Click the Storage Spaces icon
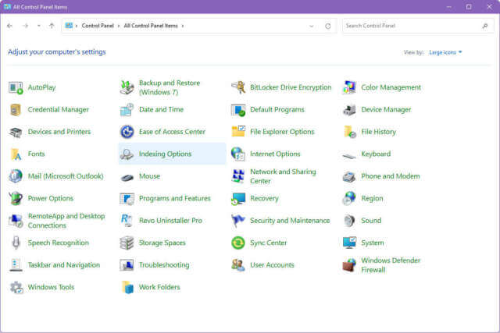 click(127, 243)
